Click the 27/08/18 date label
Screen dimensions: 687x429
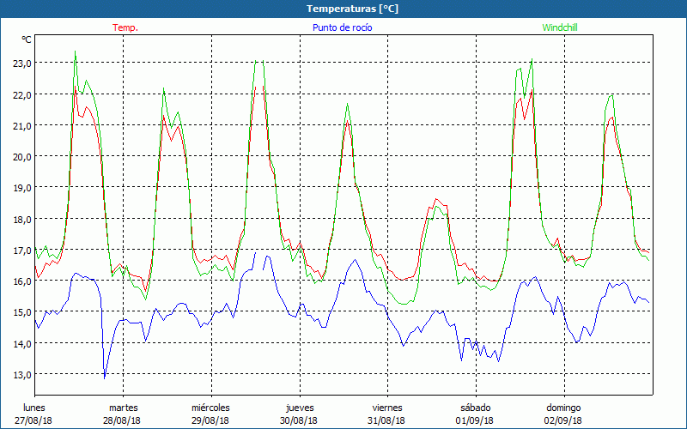33,420
